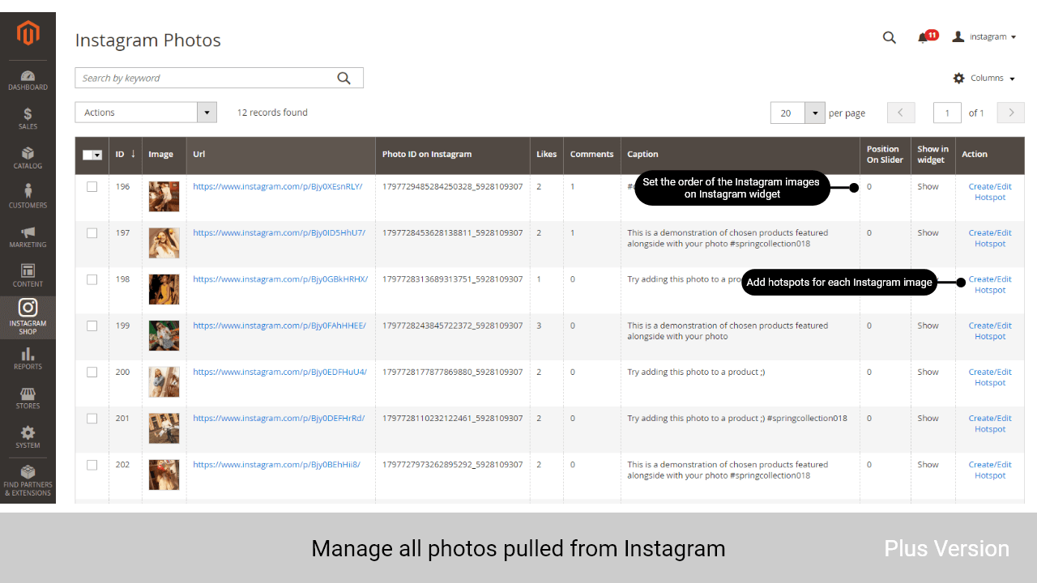This screenshot has width=1037, height=583.
Task: Click Create/Edit Hotspot for photo ID 198
Action: coord(990,284)
